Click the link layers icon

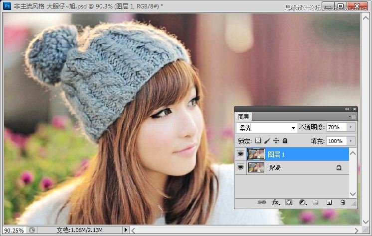pyautogui.click(x=261, y=203)
